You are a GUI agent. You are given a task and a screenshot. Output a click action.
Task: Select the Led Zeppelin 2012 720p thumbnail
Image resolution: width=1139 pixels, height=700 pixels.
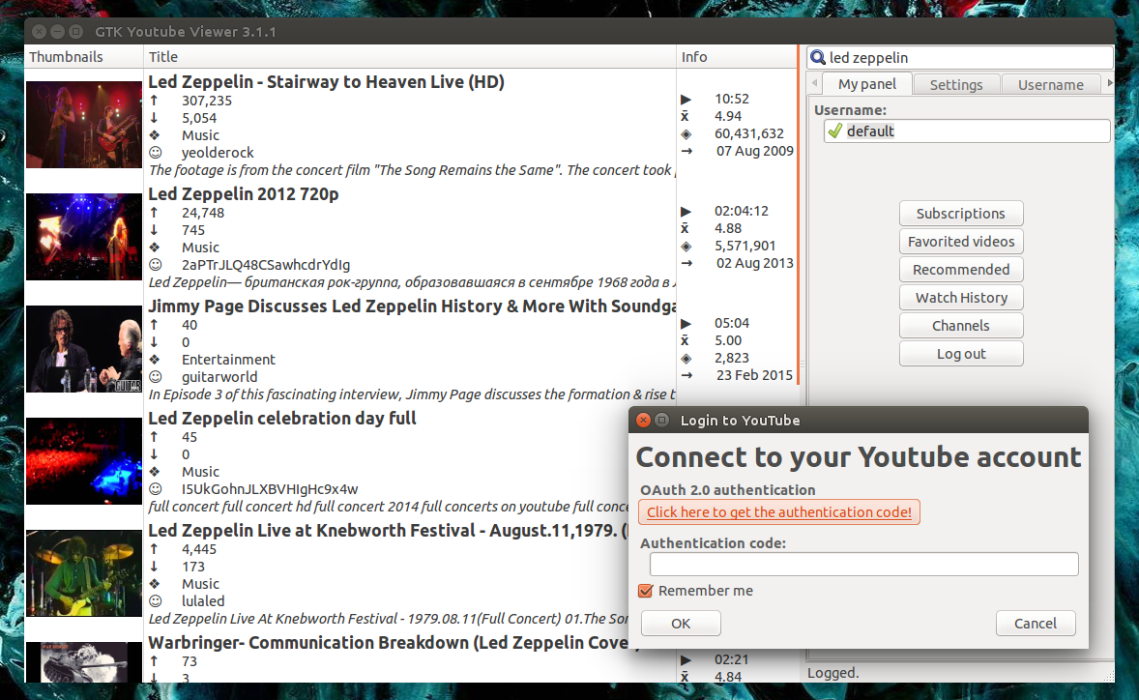(83, 237)
